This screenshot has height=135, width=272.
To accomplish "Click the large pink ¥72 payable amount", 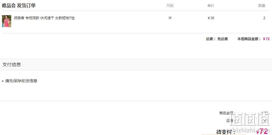I will pyautogui.click(x=262, y=132).
